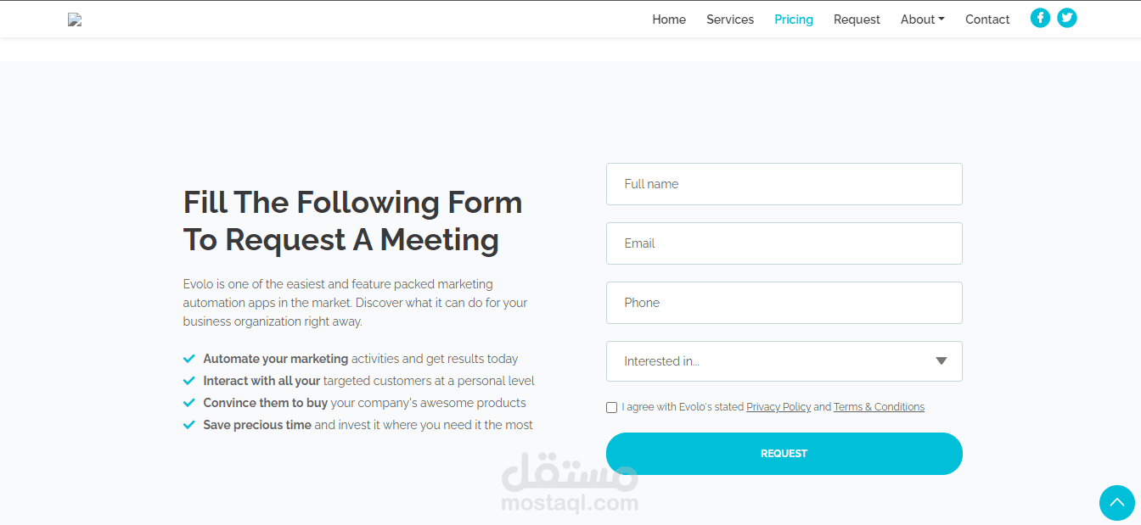
Task: Click the scroll-to-top arrow button
Action: pyautogui.click(x=1116, y=503)
